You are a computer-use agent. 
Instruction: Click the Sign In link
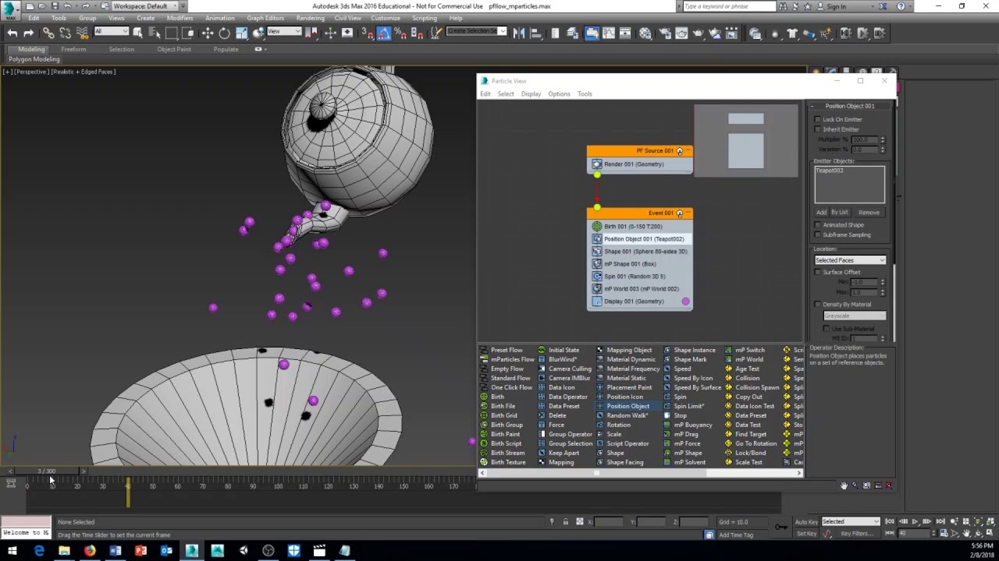(836, 6)
